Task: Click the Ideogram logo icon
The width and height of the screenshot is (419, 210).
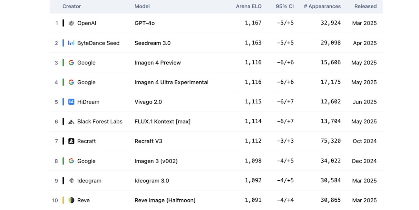Action: coord(71,181)
